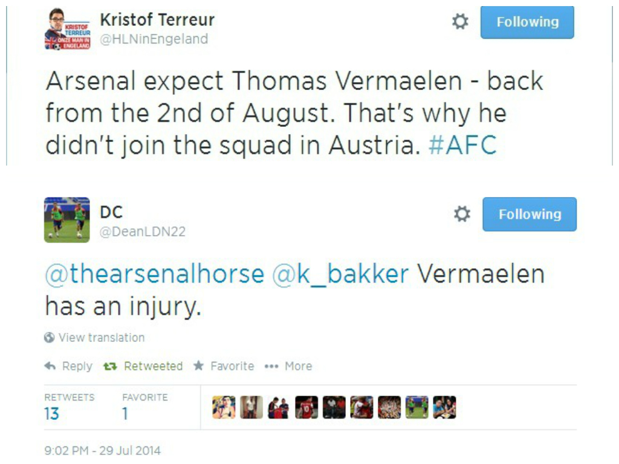Go to the @HLNinEngeland handle
The height and width of the screenshot is (464, 619).
pos(154,39)
